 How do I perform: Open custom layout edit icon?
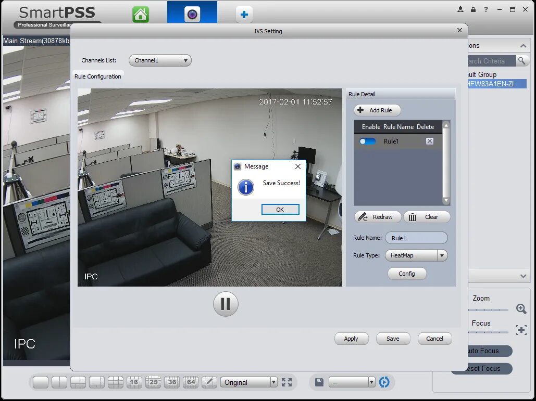[209, 382]
